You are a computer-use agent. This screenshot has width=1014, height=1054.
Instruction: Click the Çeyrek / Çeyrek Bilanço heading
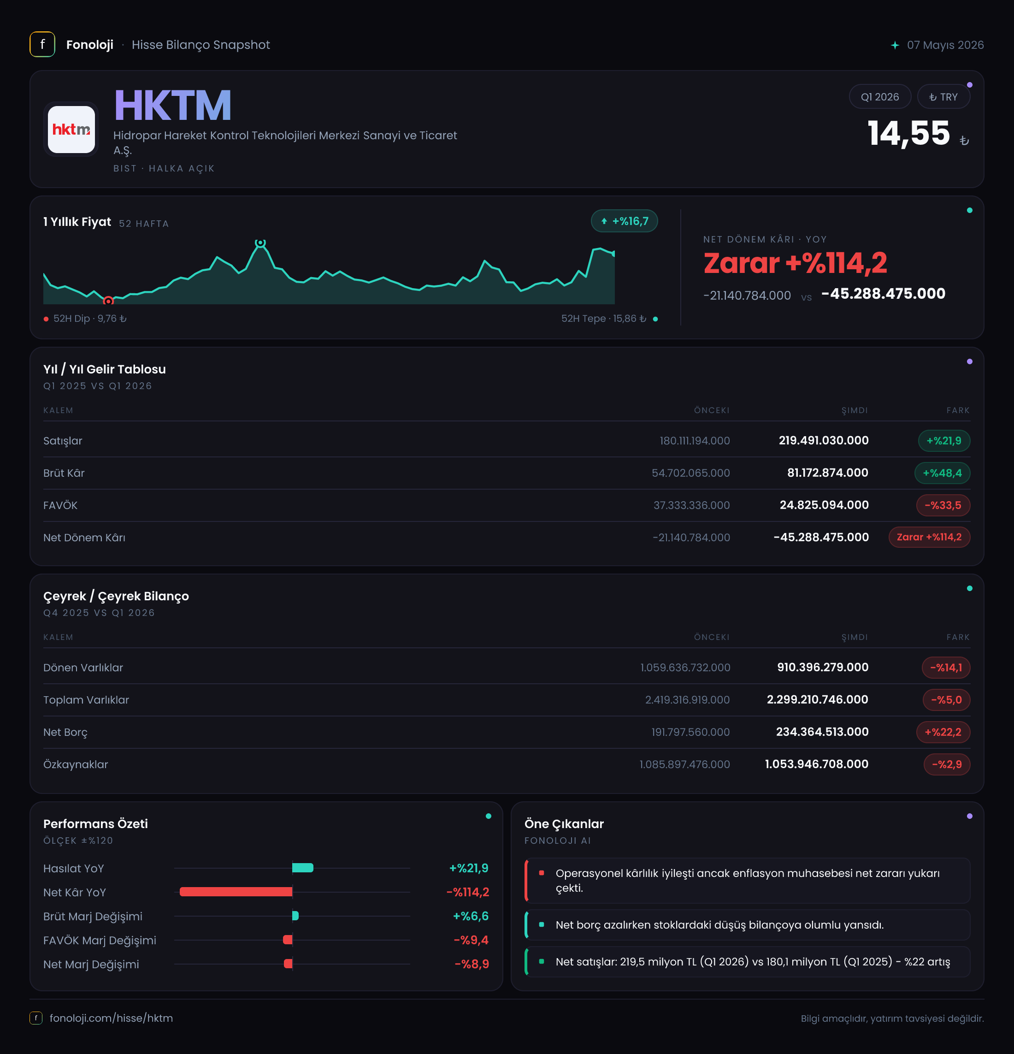[x=116, y=596]
